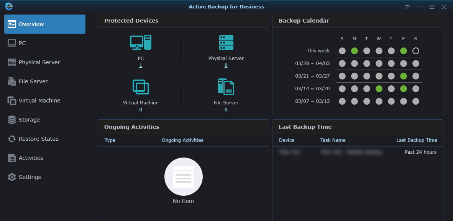The width and height of the screenshot is (453, 221).
Task: Click the File Server icon in Protected Devices
Action: coord(226,87)
